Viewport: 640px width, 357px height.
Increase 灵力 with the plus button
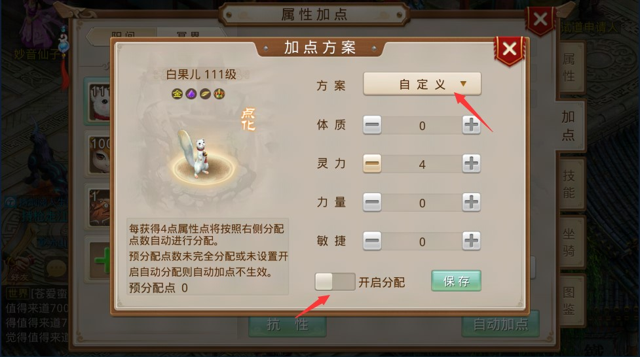pos(471,163)
